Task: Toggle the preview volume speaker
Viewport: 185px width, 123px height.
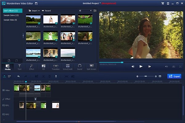Action: click(x=166, y=66)
